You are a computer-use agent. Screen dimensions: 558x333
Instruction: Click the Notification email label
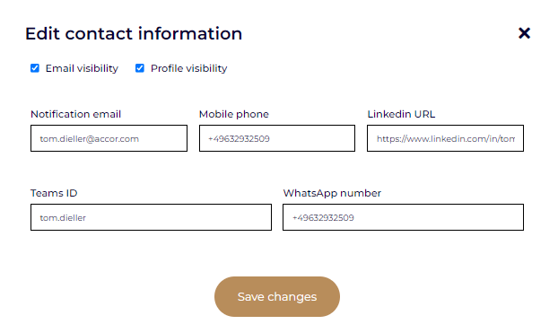pyautogui.click(x=75, y=114)
